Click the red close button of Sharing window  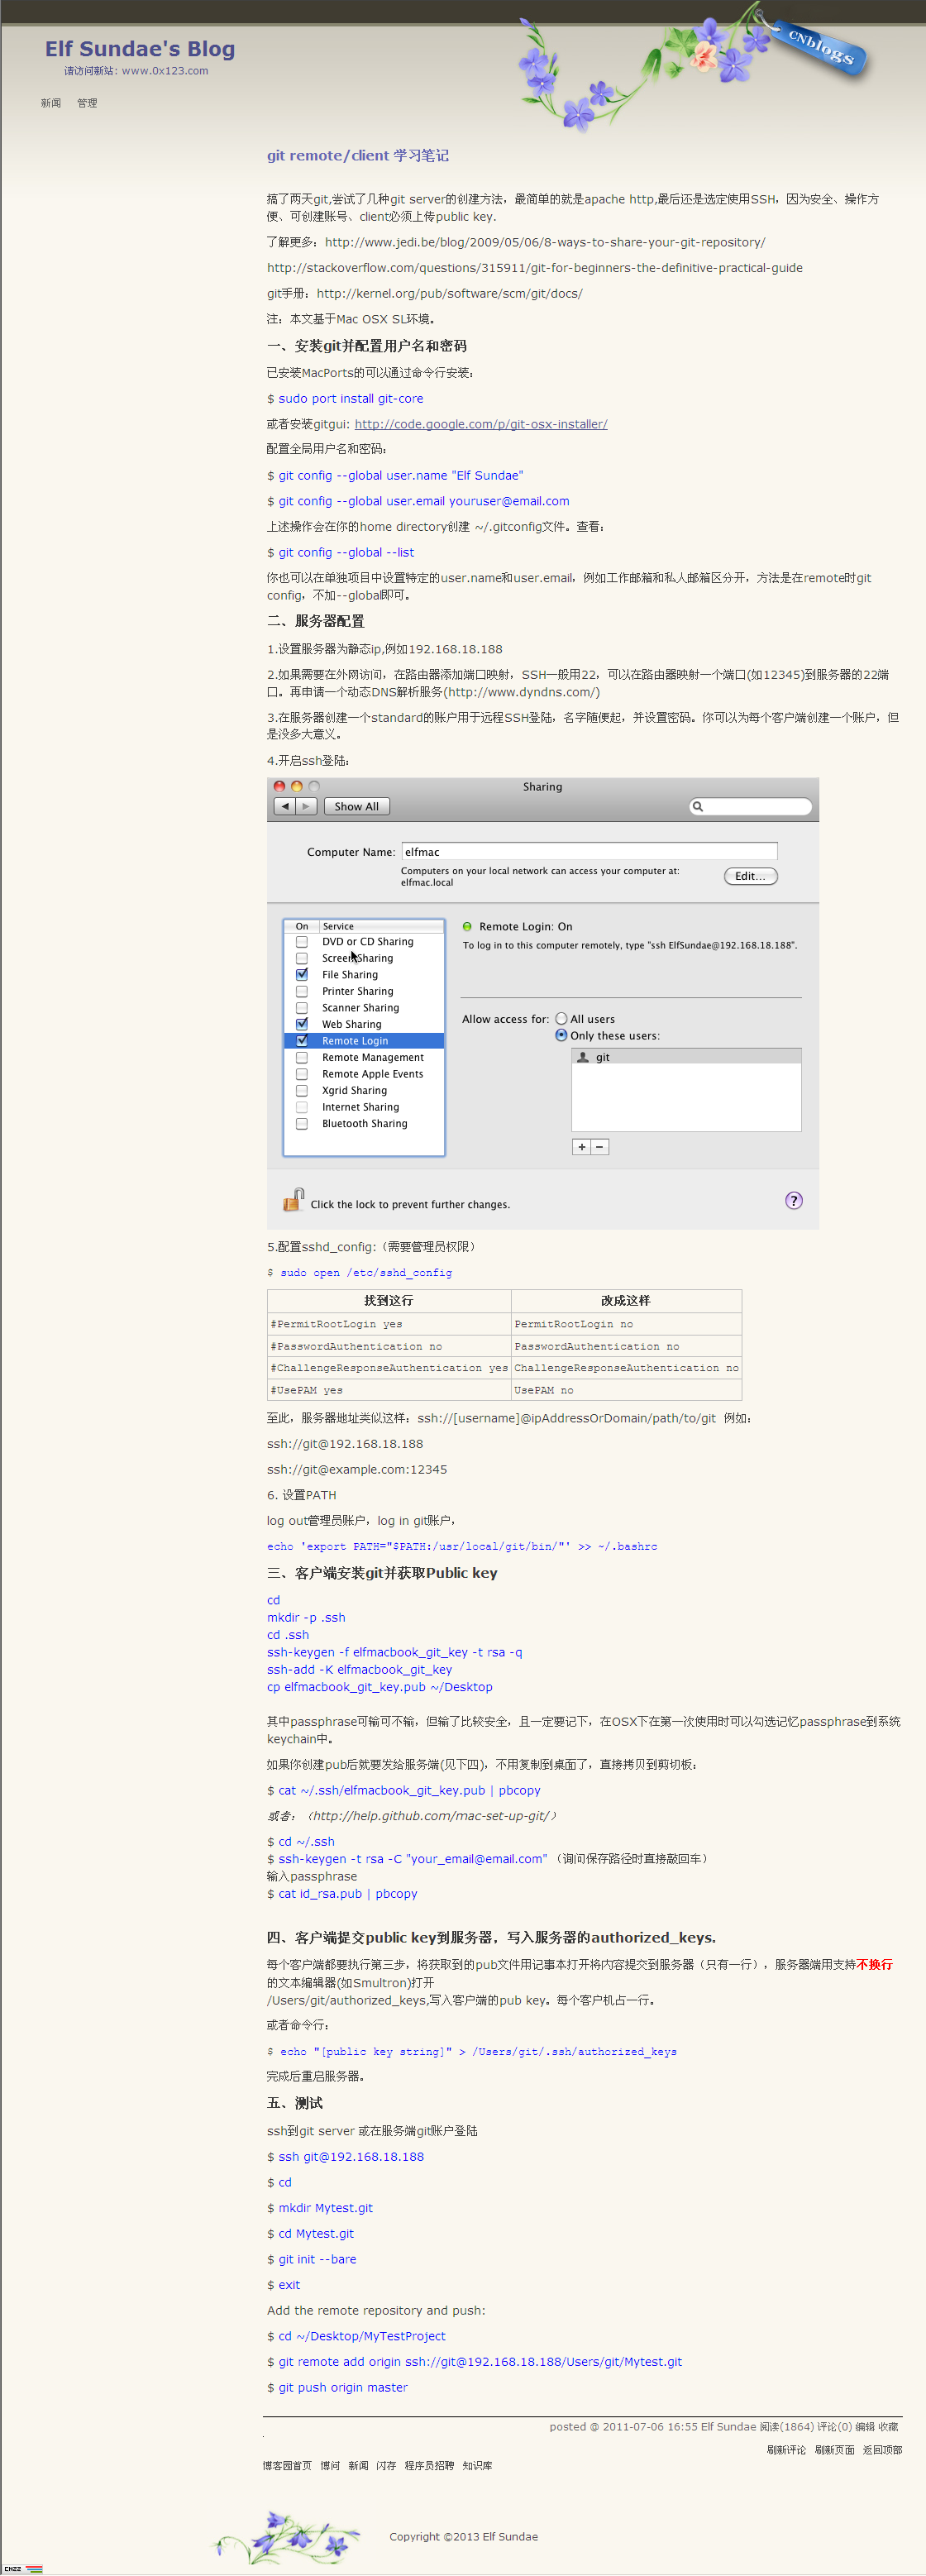280,786
